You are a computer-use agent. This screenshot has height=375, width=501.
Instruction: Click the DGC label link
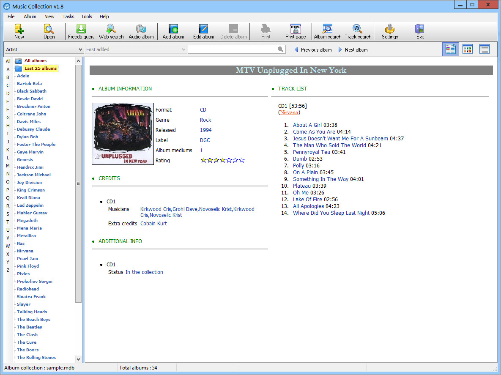coord(205,140)
